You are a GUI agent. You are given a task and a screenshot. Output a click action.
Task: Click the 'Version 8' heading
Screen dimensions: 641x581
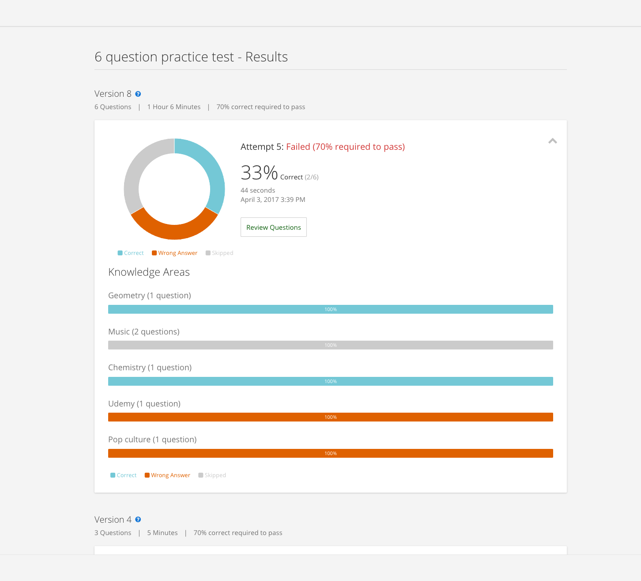113,94
